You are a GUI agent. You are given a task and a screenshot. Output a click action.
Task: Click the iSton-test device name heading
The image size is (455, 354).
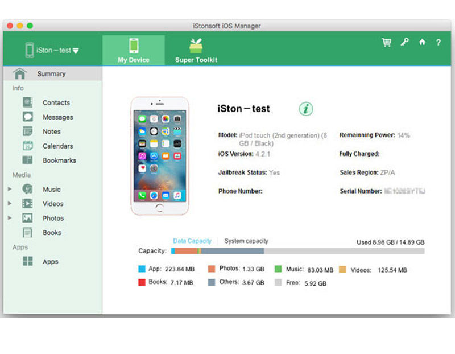pyautogui.click(x=244, y=109)
